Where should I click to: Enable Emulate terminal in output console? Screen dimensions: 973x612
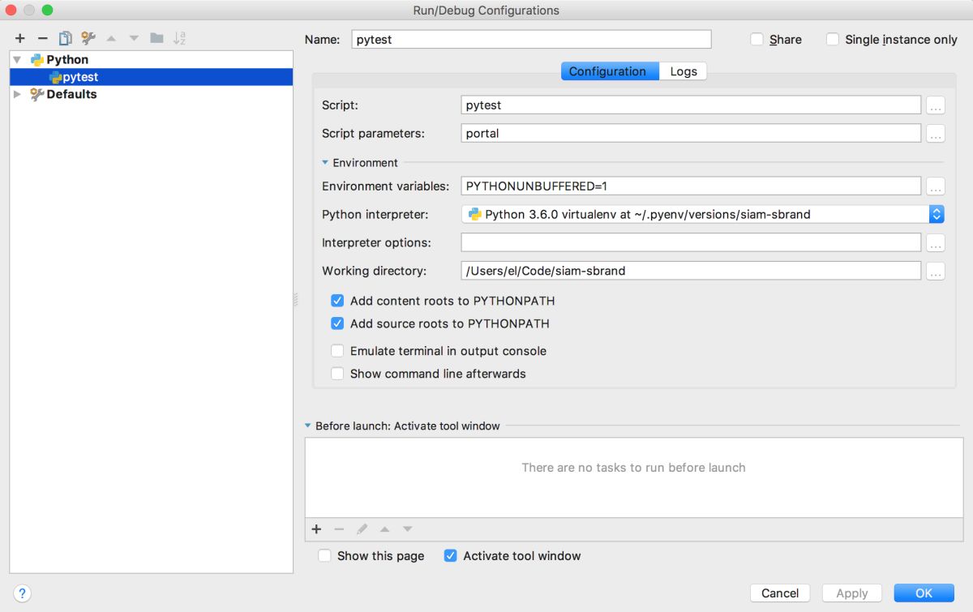337,351
